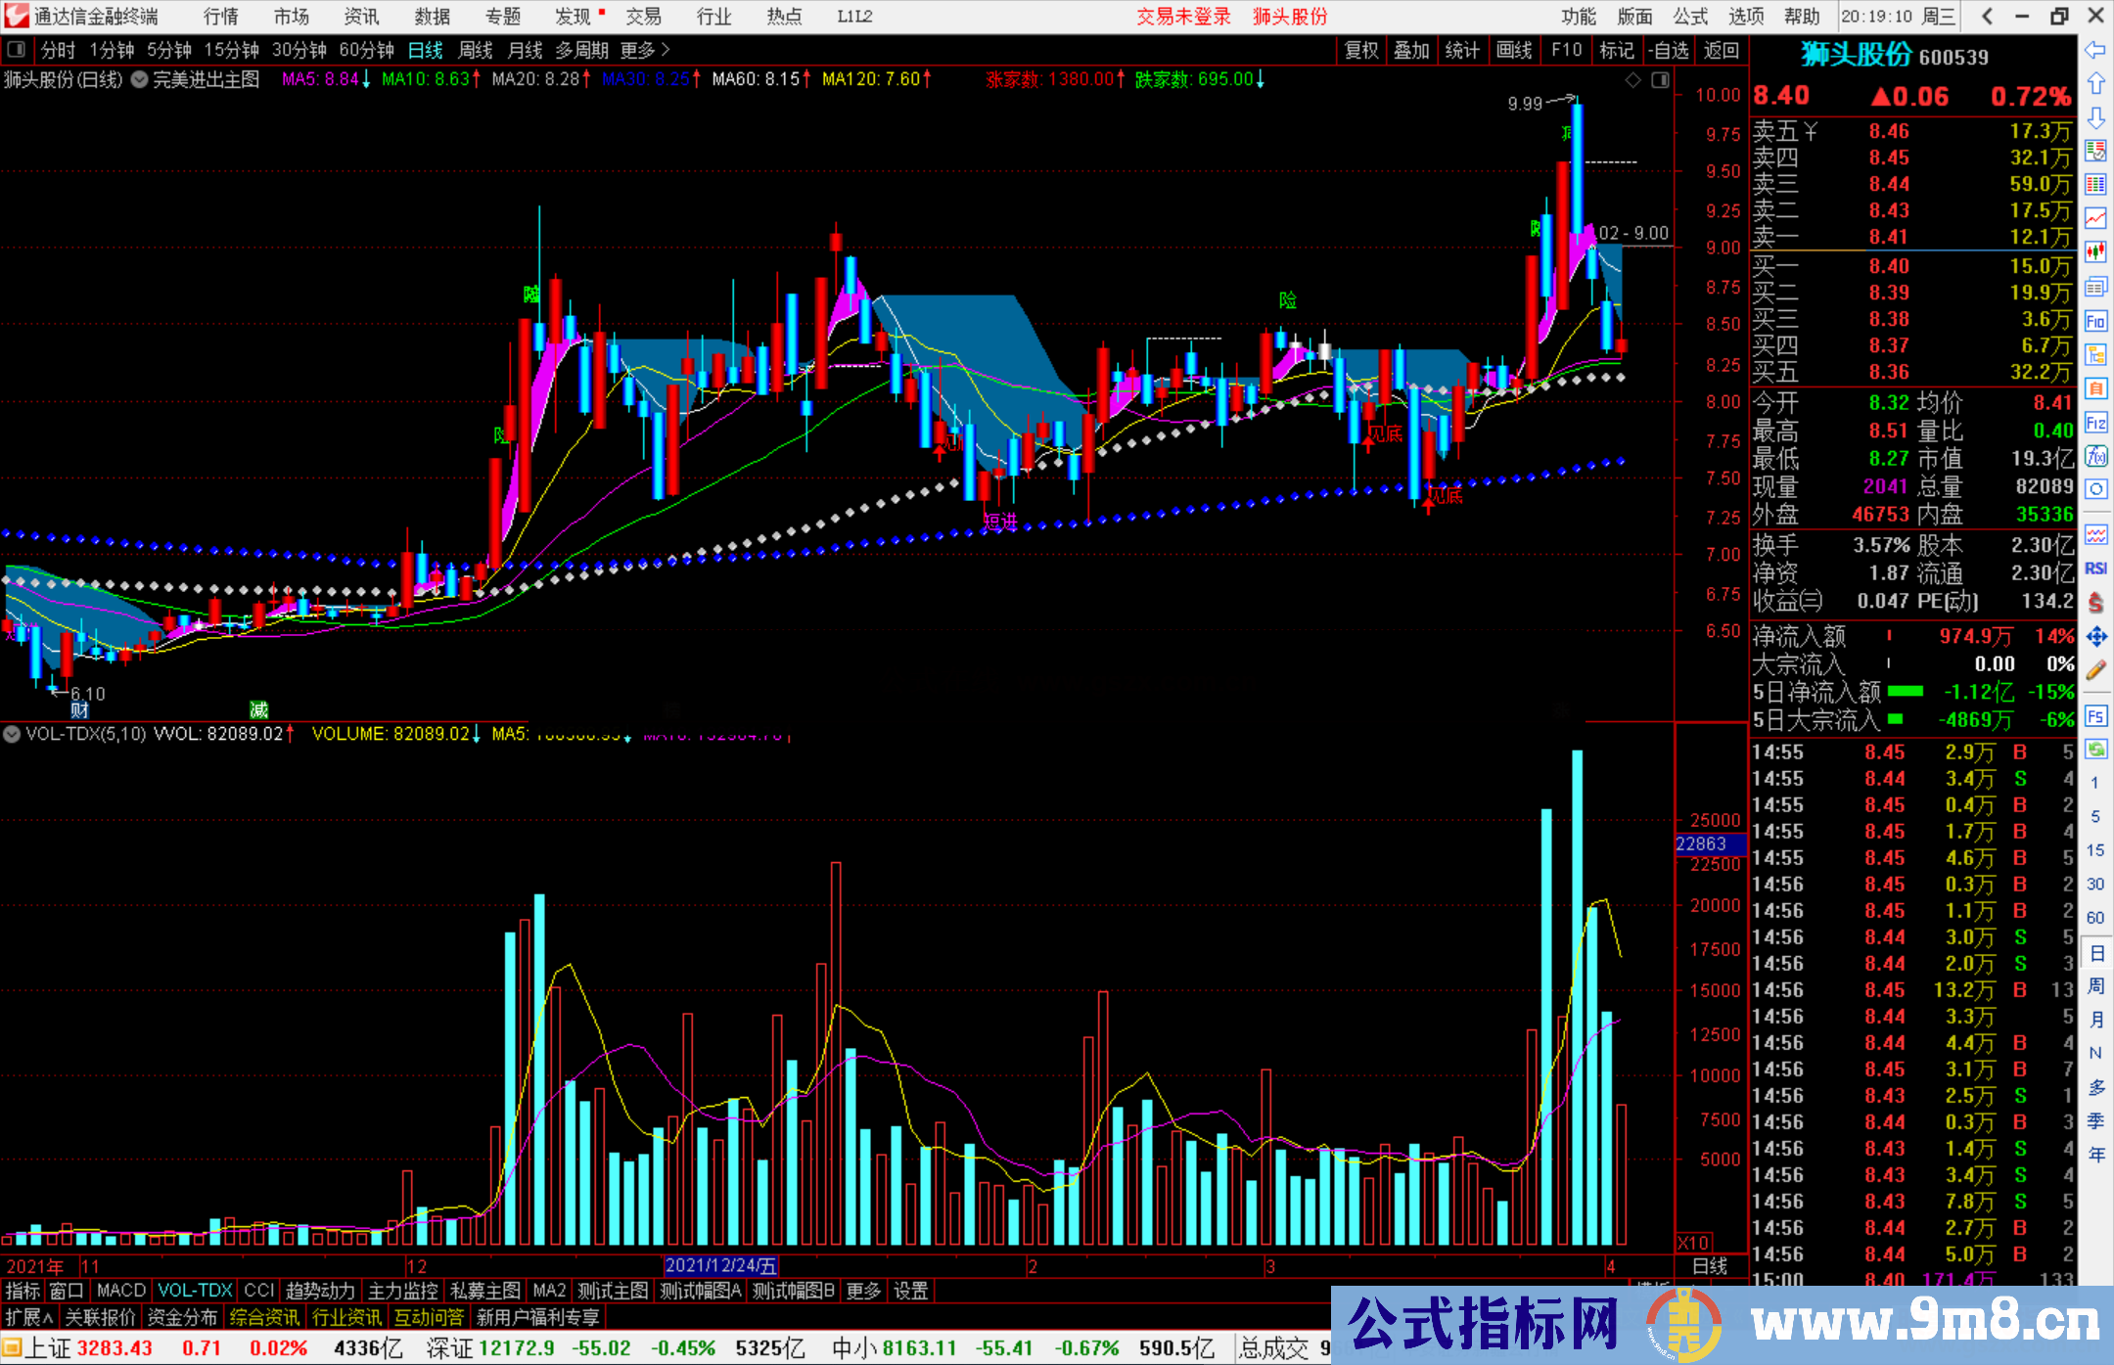Toggle chart panel layout square icon
Image resolution: width=2114 pixels, height=1365 pixels.
[x=1660, y=80]
